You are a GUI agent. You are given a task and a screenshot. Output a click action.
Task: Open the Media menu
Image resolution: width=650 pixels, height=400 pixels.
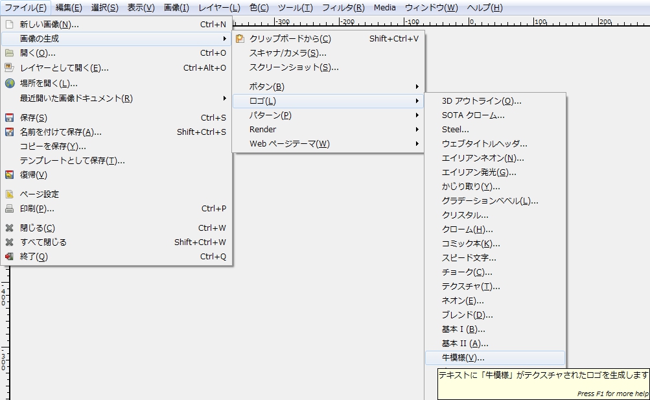[x=385, y=8]
